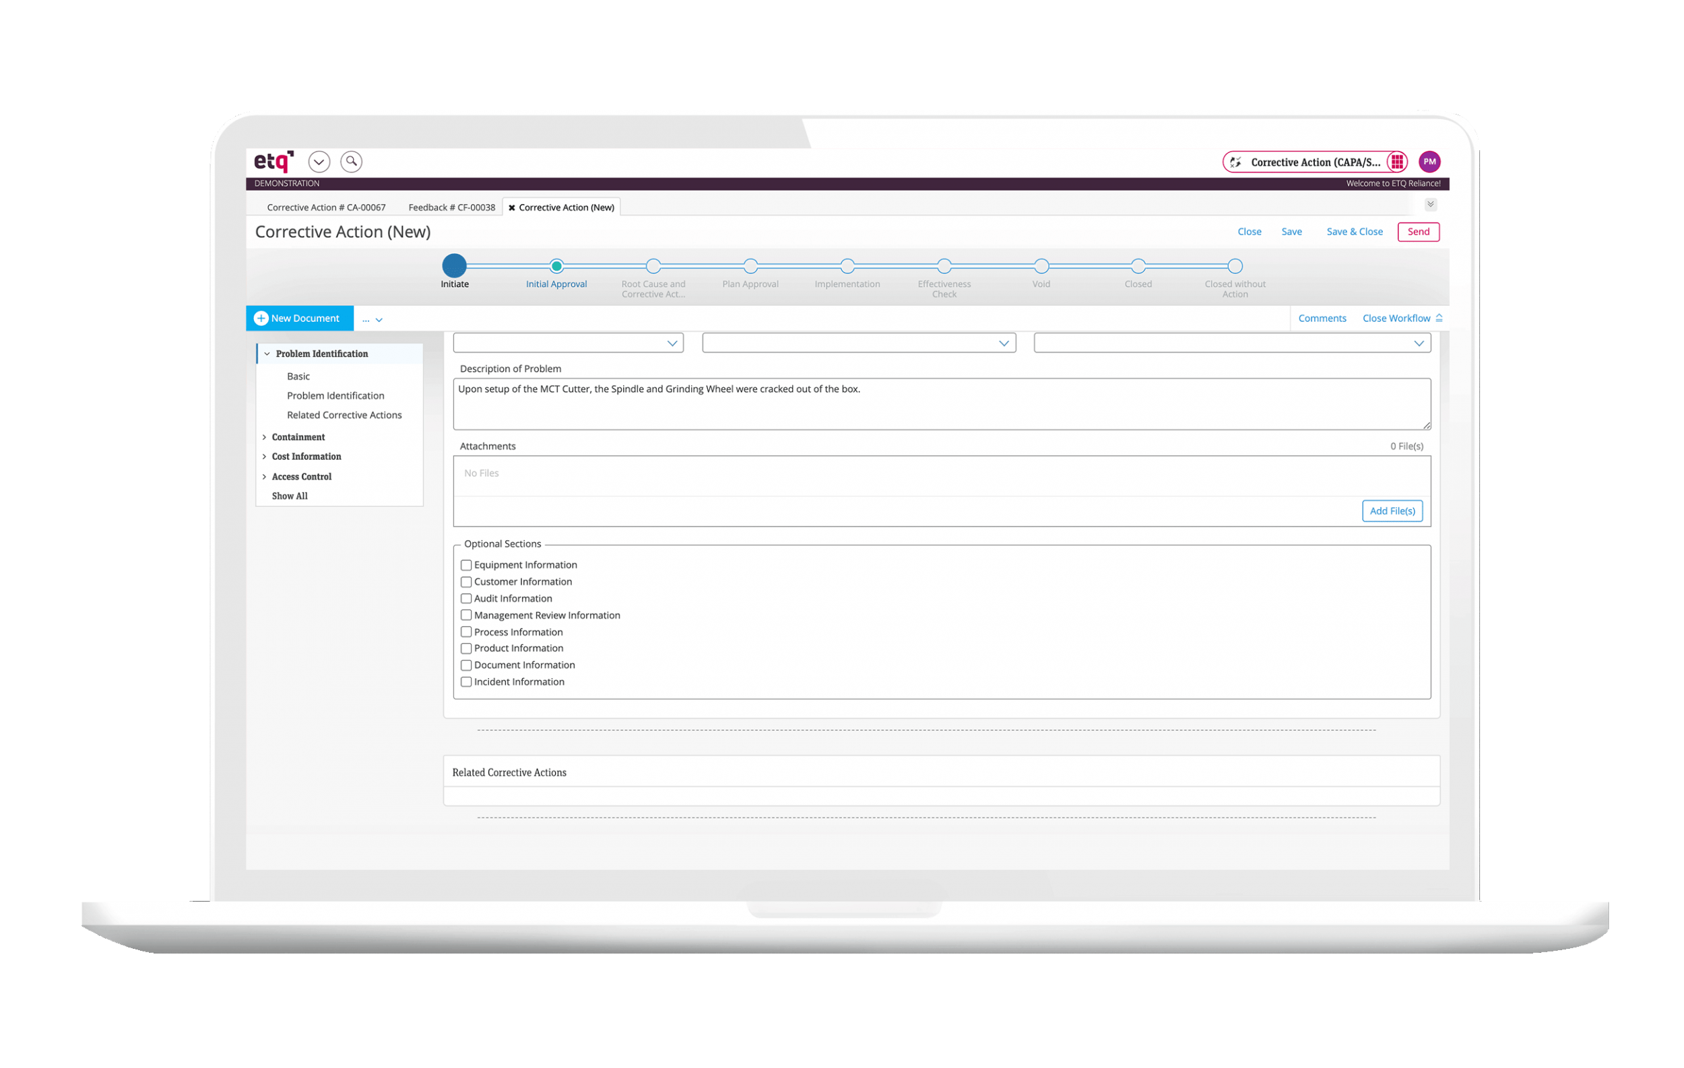Viewport: 1684px width, 1068px height.
Task: Click the etq logo icon
Action: coord(273,162)
